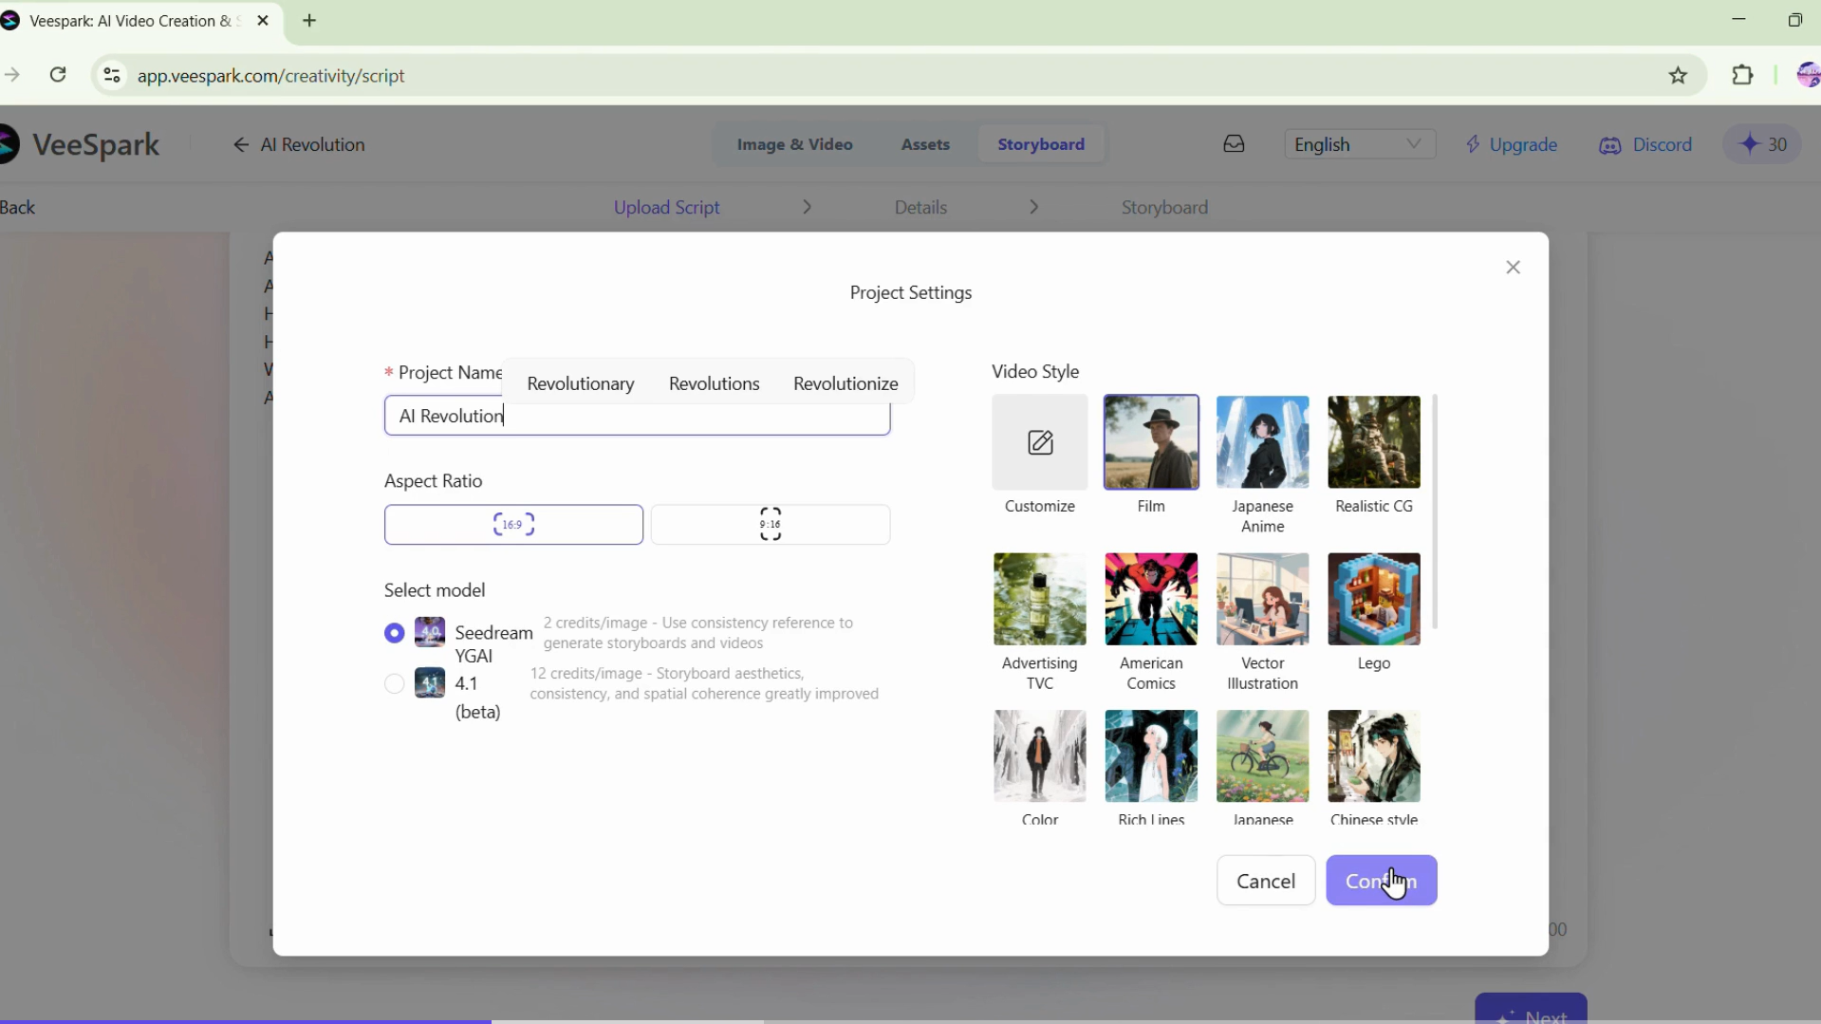Select the Lego video style
This screenshot has height=1024, width=1821.
click(1374, 599)
